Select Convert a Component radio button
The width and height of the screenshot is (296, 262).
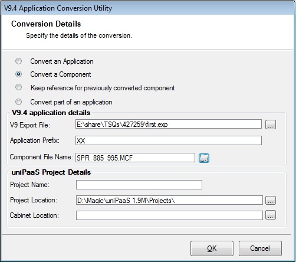19,74
